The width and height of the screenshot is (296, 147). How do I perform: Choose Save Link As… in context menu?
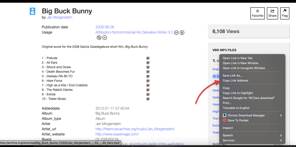point(232,76)
